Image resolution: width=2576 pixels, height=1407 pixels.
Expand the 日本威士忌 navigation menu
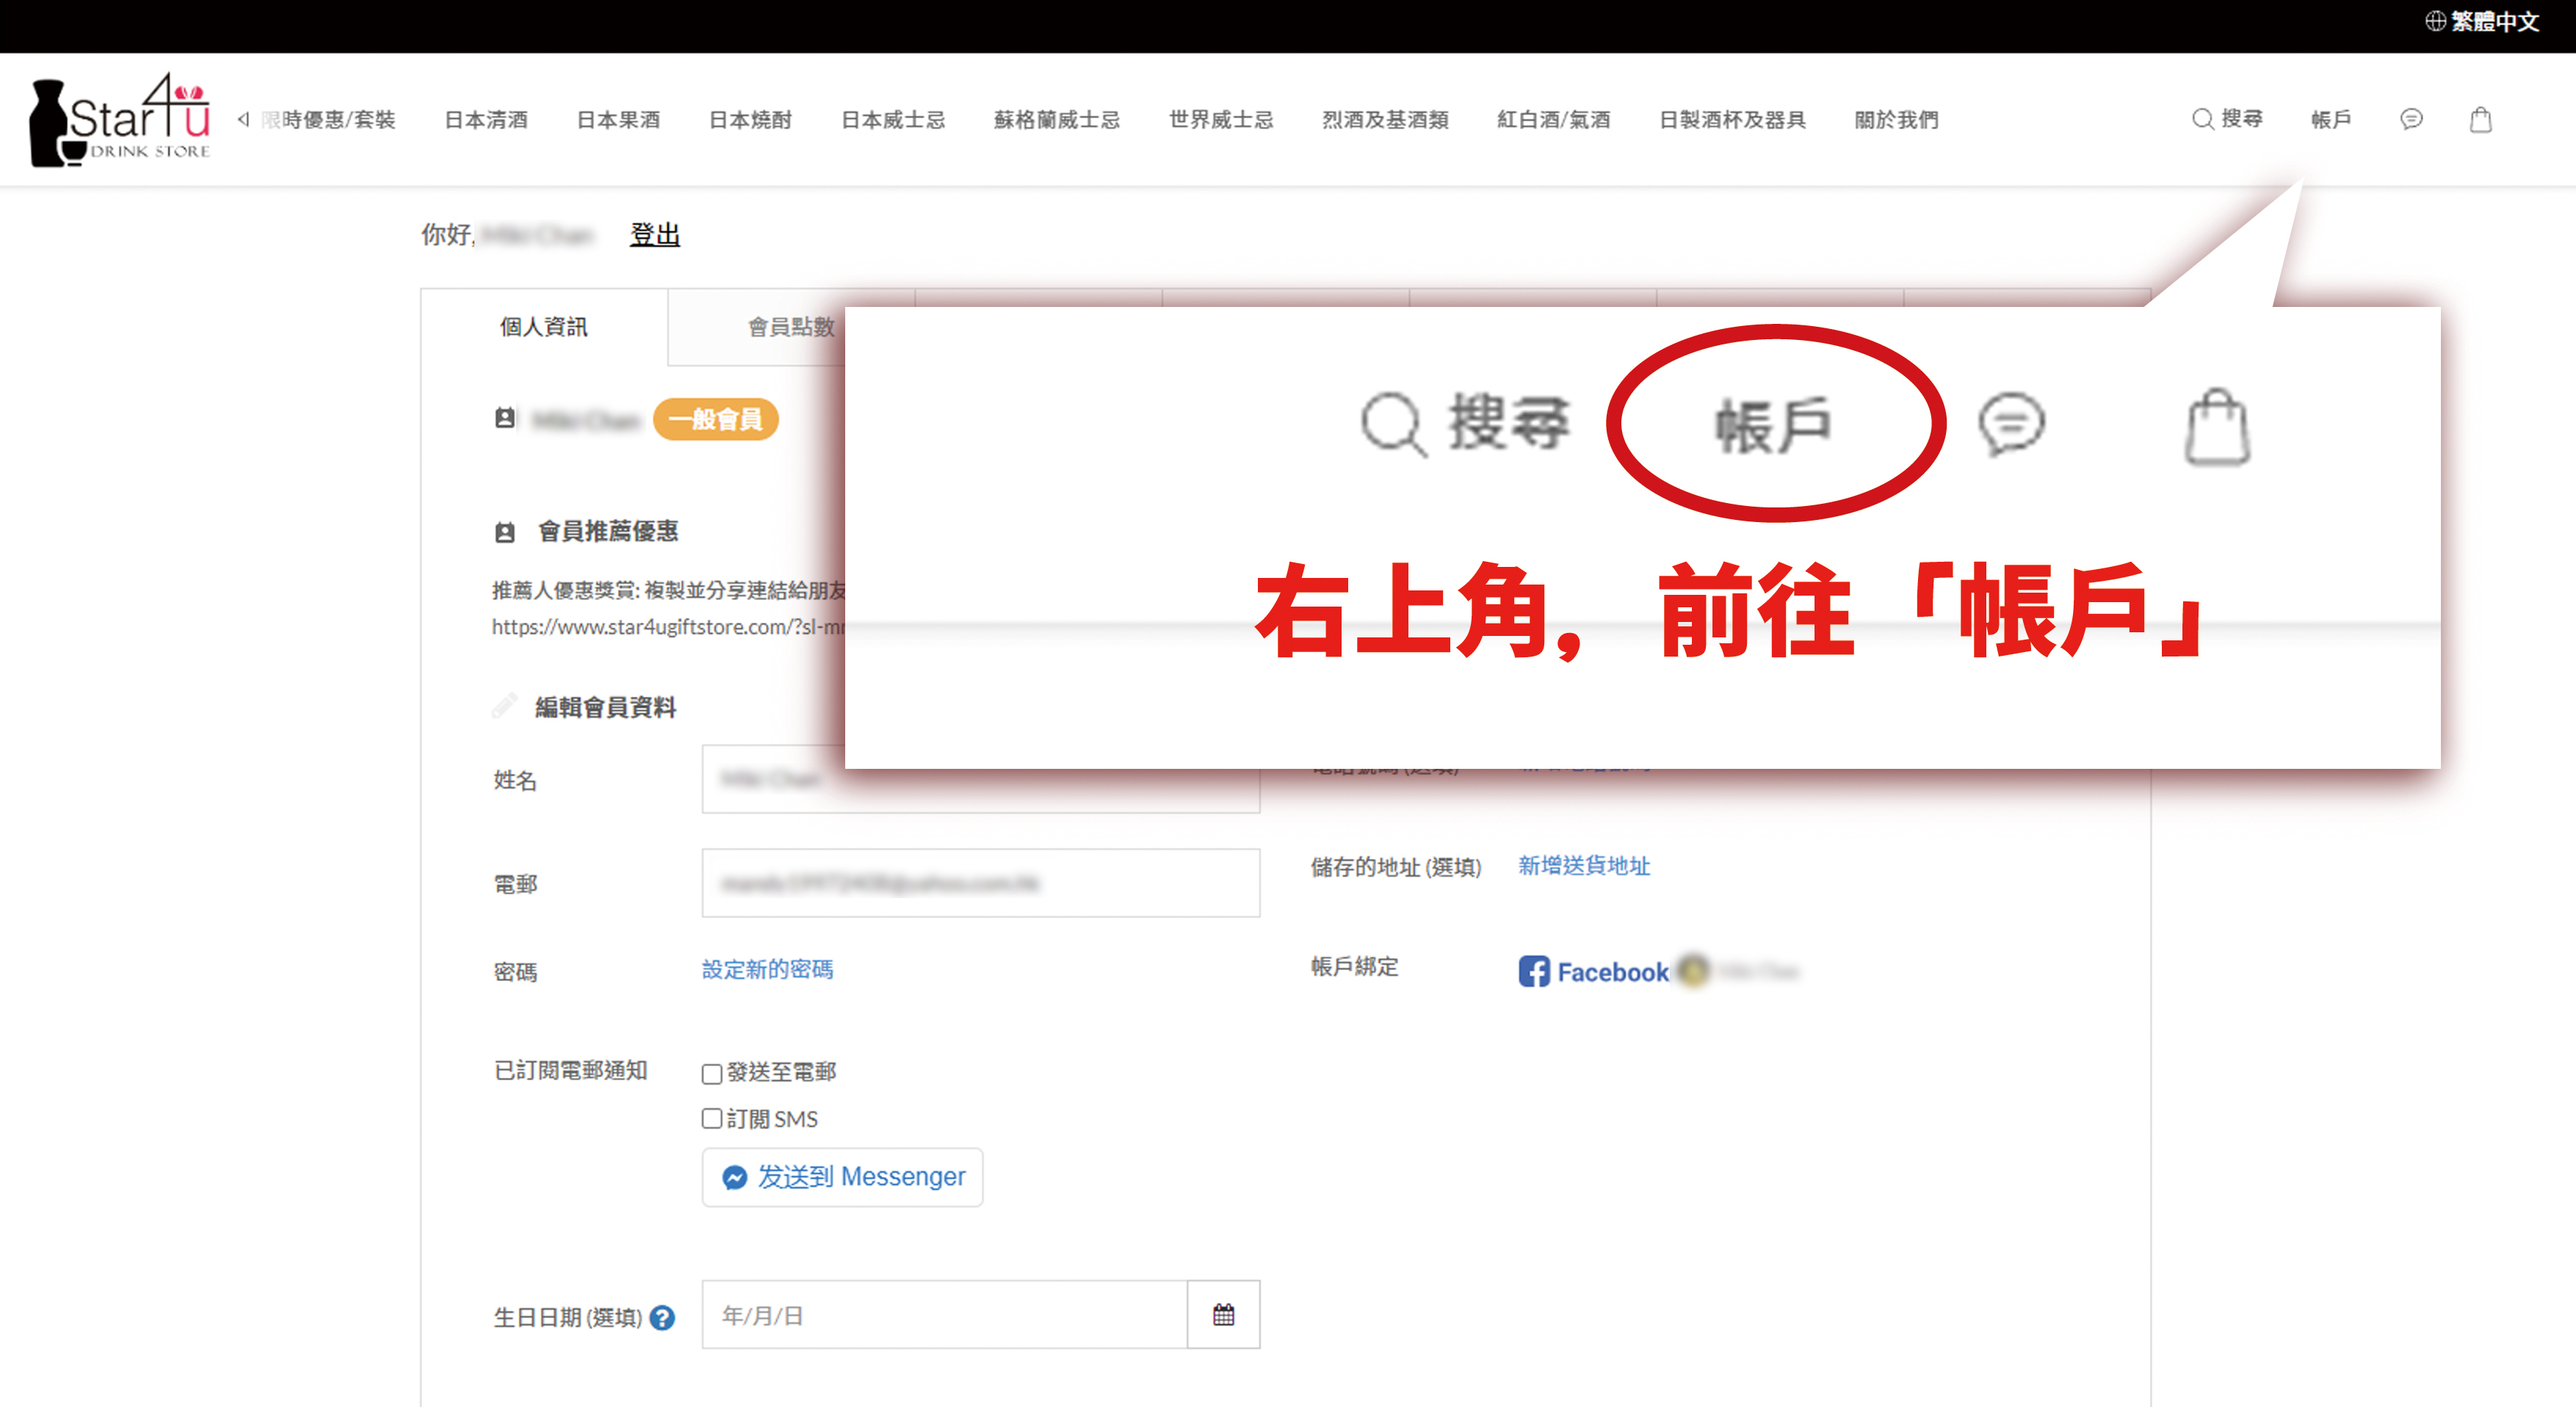(x=892, y=120)
